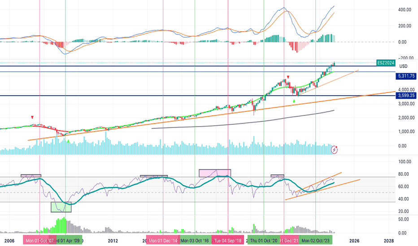Select the green oversold rectangle on the RSI pane
418x246 pixels.
[x=61, y=207]
